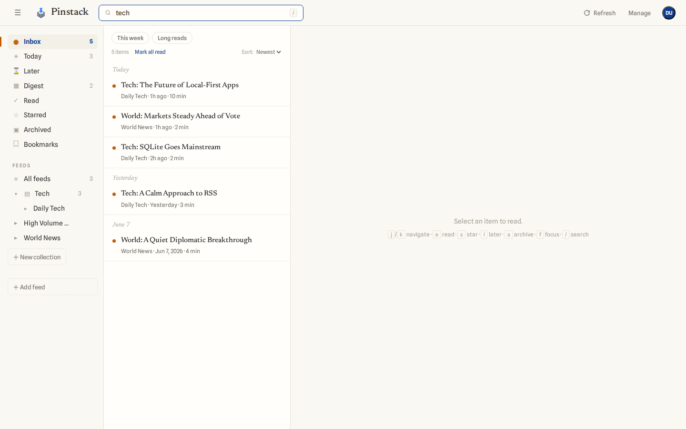Click the slash shortcut hint in search
686x429 pixels.
[x=293, y=13]
